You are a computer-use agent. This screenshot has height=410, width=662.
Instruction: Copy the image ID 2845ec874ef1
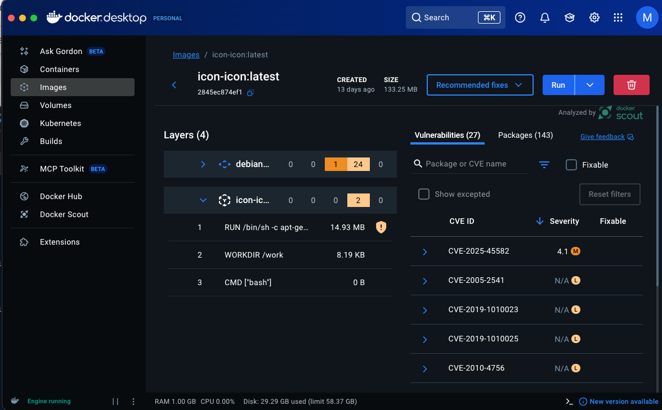[251, 92]
